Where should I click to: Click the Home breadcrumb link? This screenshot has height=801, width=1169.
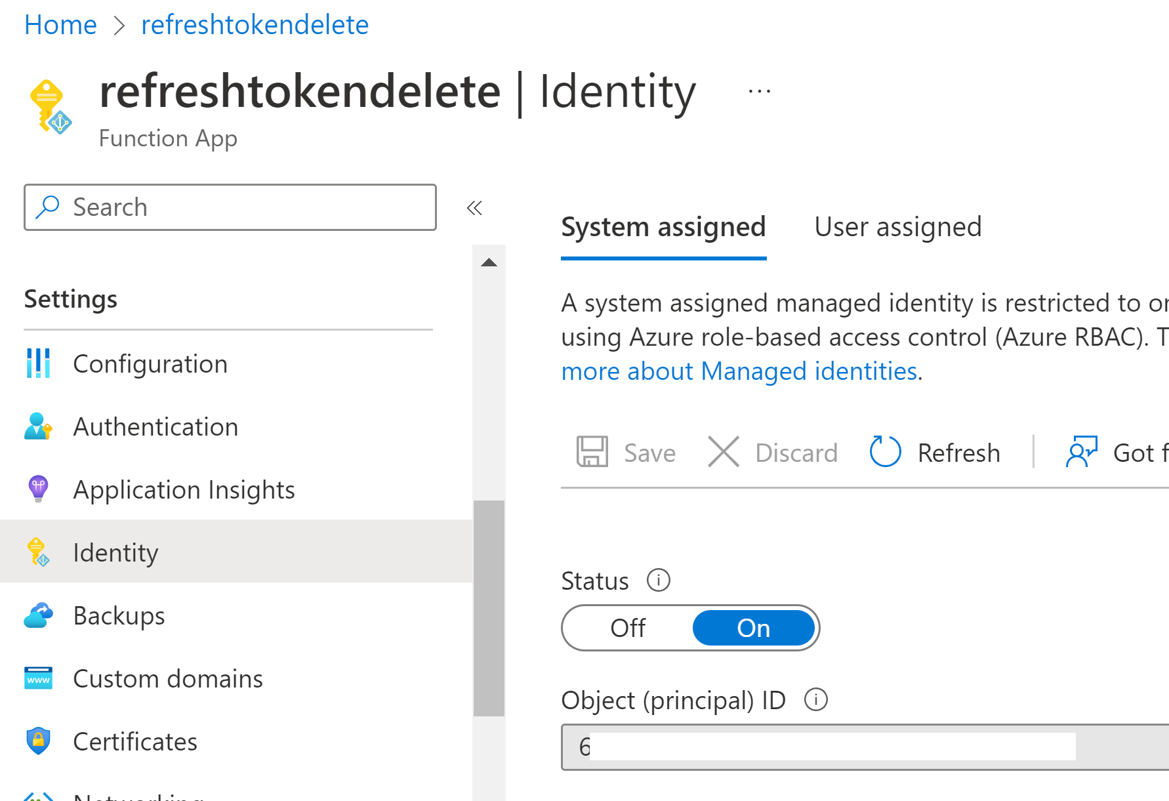click(x=60, y=25)
